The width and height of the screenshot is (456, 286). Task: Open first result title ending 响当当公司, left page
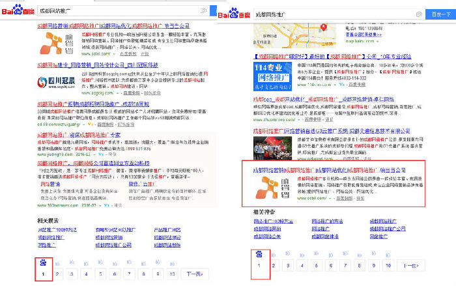[113, 26]
